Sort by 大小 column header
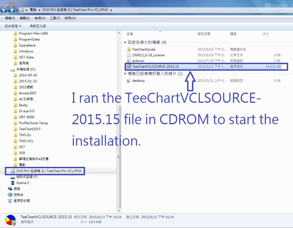The width and height of the screenshot is (293, 228). [266, 34]
